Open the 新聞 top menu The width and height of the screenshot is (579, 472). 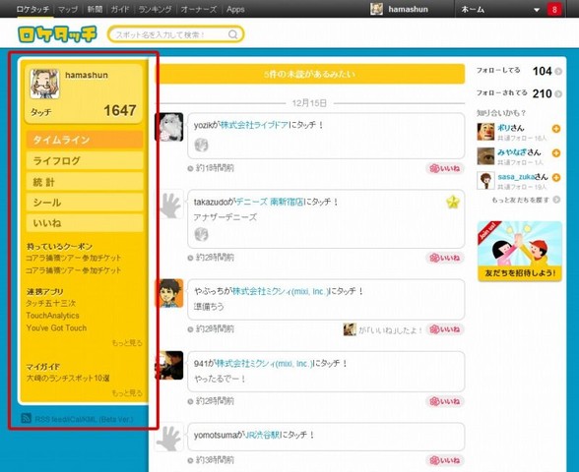point(95,9)
